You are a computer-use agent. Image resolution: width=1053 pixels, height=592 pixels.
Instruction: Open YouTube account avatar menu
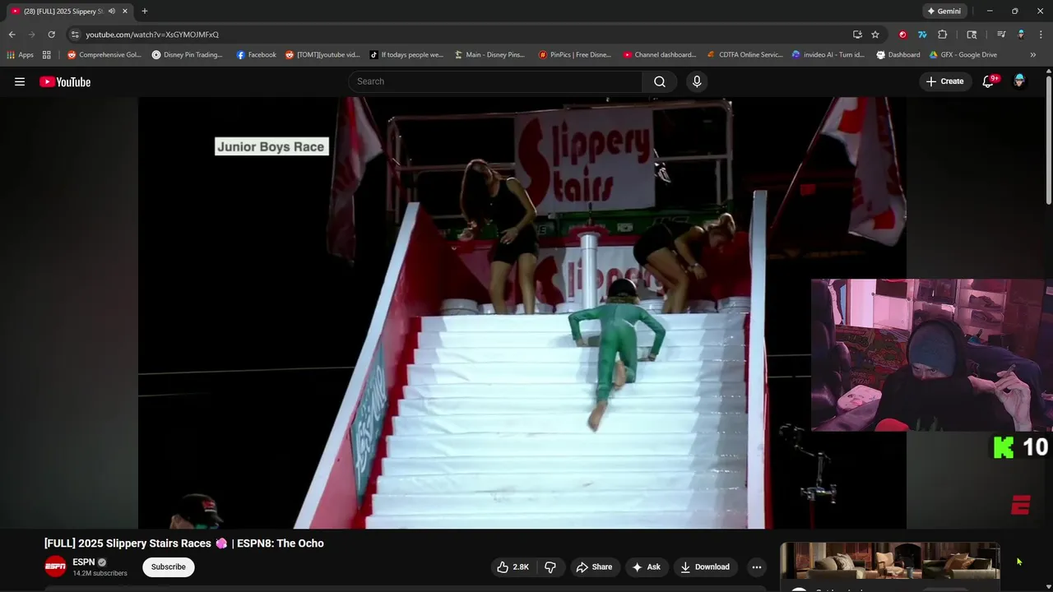1019,81
